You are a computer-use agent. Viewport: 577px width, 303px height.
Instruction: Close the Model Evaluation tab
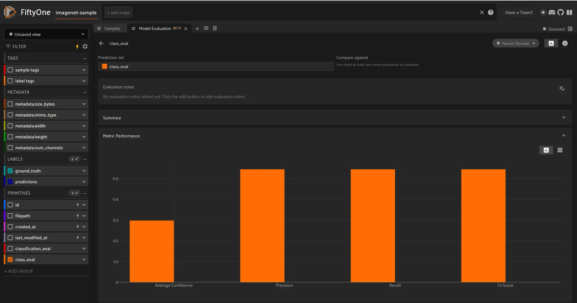[x=186, y=29]
